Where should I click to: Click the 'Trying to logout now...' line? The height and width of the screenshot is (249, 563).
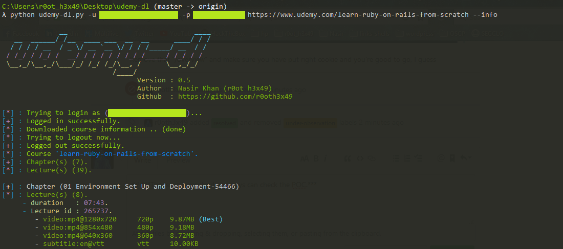click(x=74, y=138)
